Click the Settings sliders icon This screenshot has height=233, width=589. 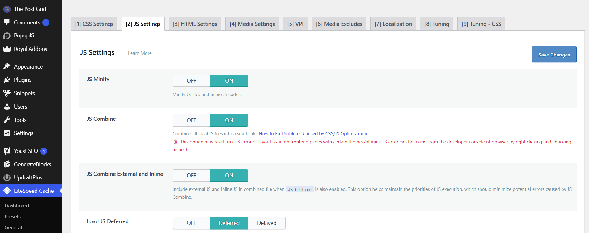pos(7,133)
